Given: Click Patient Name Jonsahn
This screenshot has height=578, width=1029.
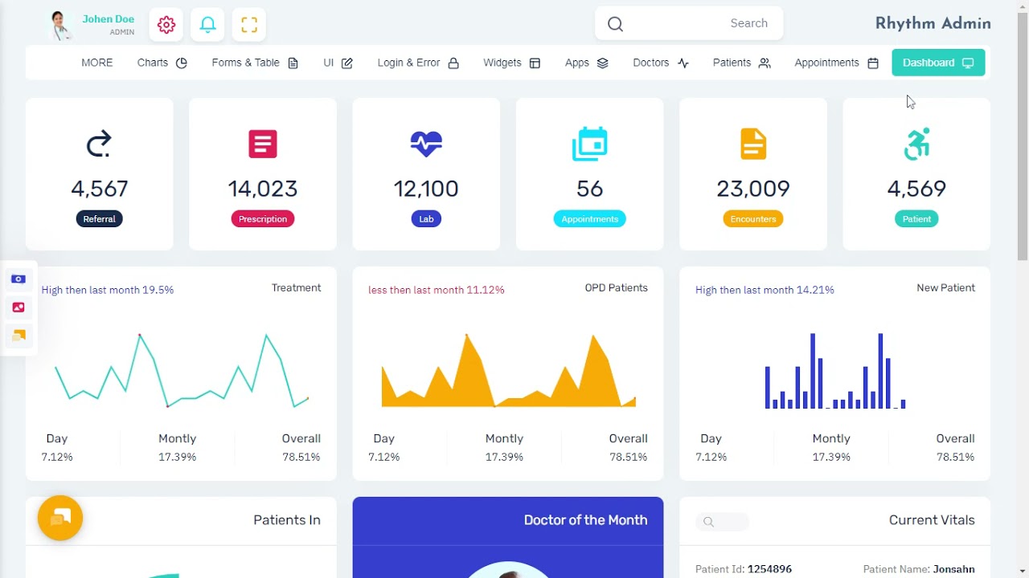Looking at the screenshot, I should click(x=919, y=569).
